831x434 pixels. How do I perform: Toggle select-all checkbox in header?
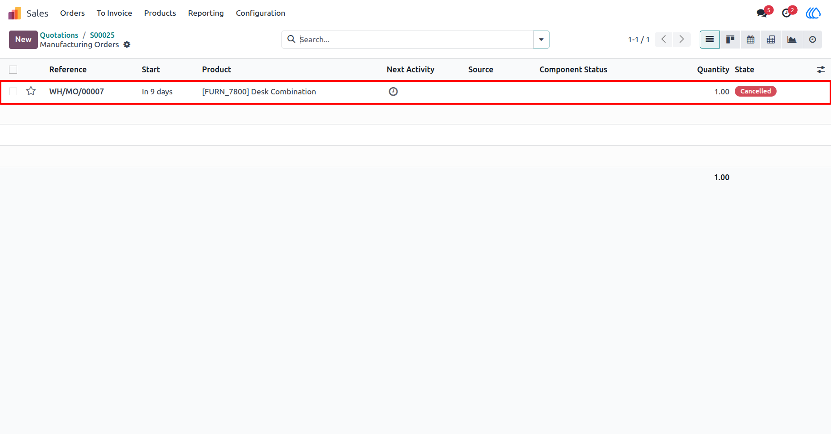pyautogui.click(x=13, y=70)
